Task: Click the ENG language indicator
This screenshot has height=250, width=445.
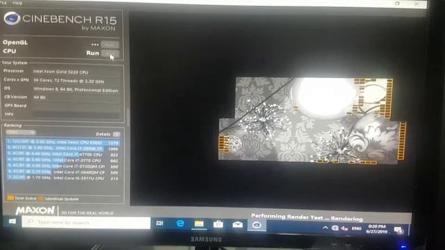Action: pyautogui.click(x=357, y=228)
